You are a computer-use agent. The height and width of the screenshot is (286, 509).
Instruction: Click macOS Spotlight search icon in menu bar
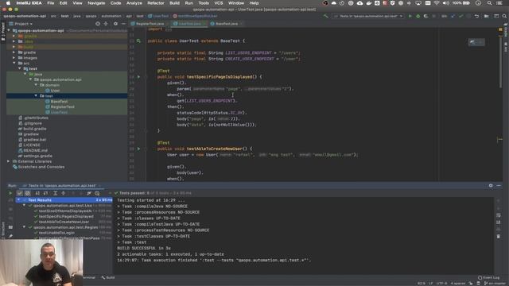(x=489, y=3)
